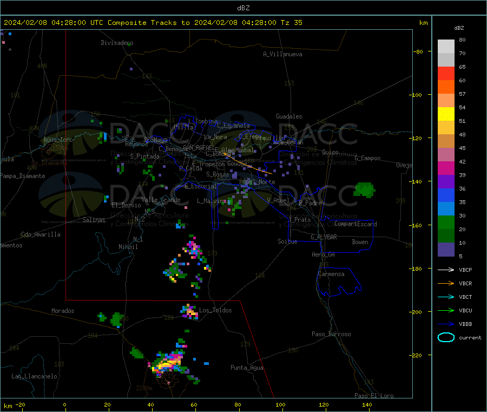
Task: Click the red 60-65 dBZ legend swatch
Action: tap(446, 73)
